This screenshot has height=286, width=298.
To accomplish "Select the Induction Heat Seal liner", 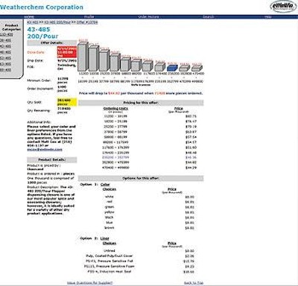I will point(110,272).
